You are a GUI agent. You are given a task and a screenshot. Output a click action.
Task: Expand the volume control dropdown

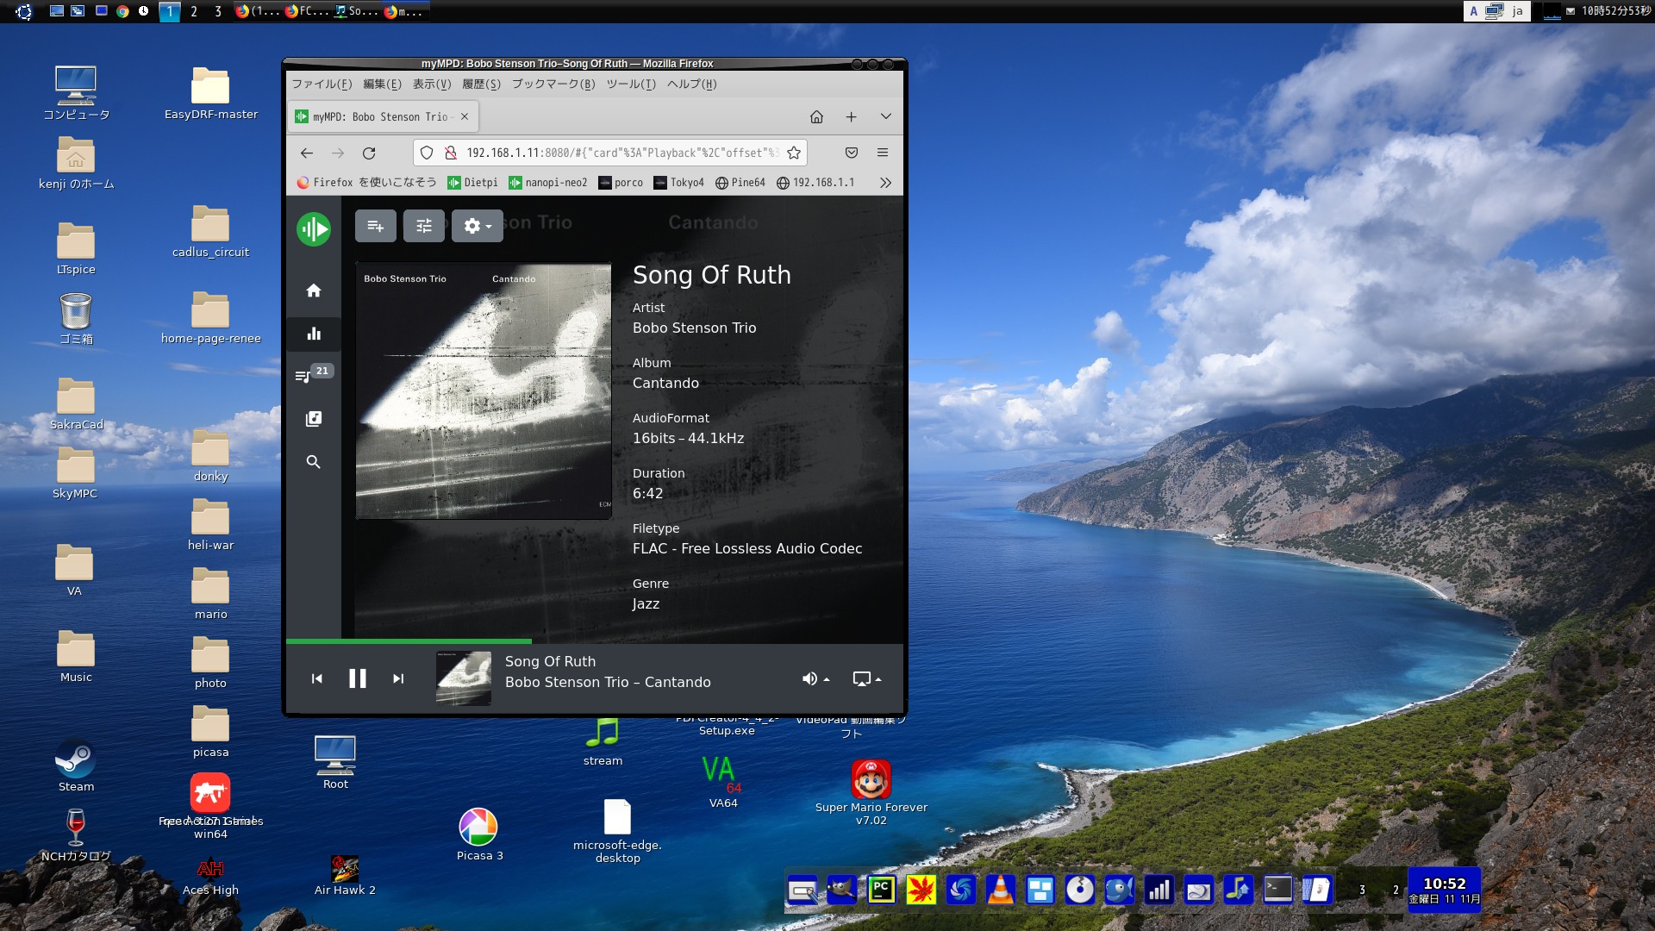click(x=815, y=679)
